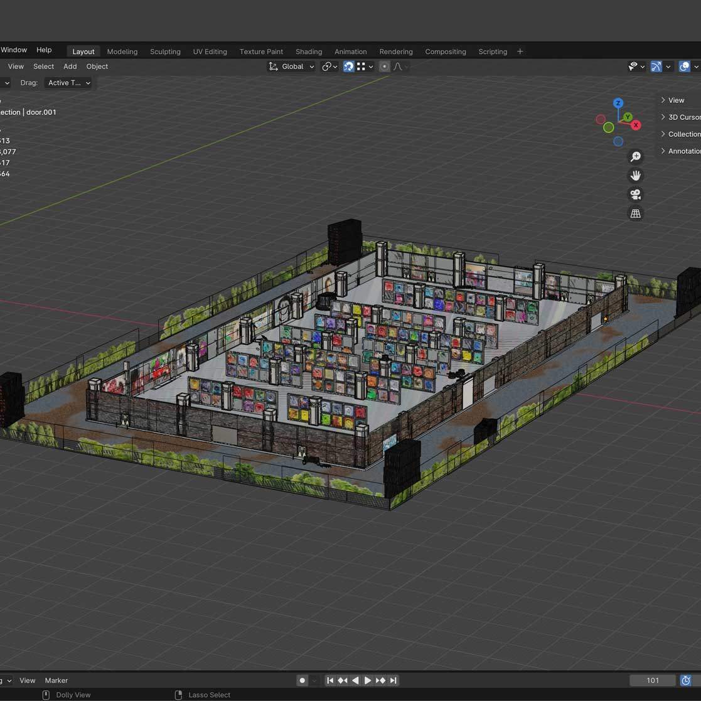This screenshot has height=701, width=701.
Task: Add a new workspace with plus button
Action: [x=520, y=51]
